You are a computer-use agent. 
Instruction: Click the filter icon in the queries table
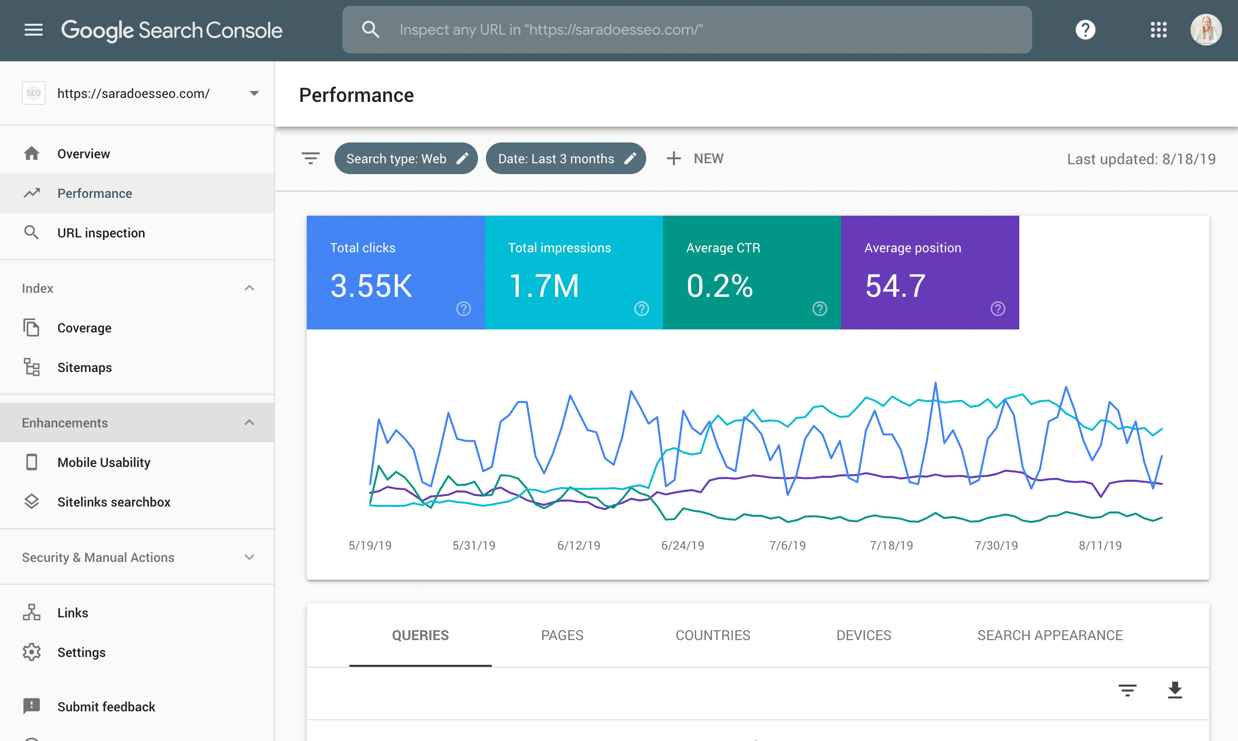pyautogui.click(x=1128, y=690)
